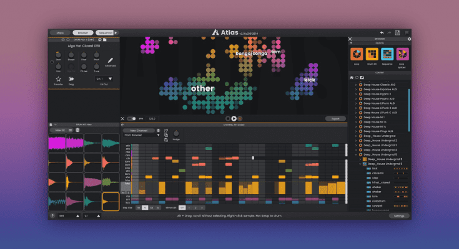
Task: Click the undo arrow in header
Action: pyautogui.click(x=381, y=32)
